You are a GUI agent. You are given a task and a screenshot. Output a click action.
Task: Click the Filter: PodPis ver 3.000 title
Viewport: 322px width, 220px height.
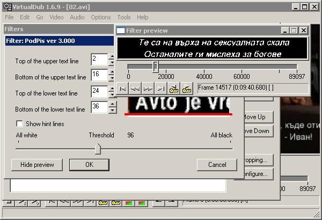pos(40,41)
